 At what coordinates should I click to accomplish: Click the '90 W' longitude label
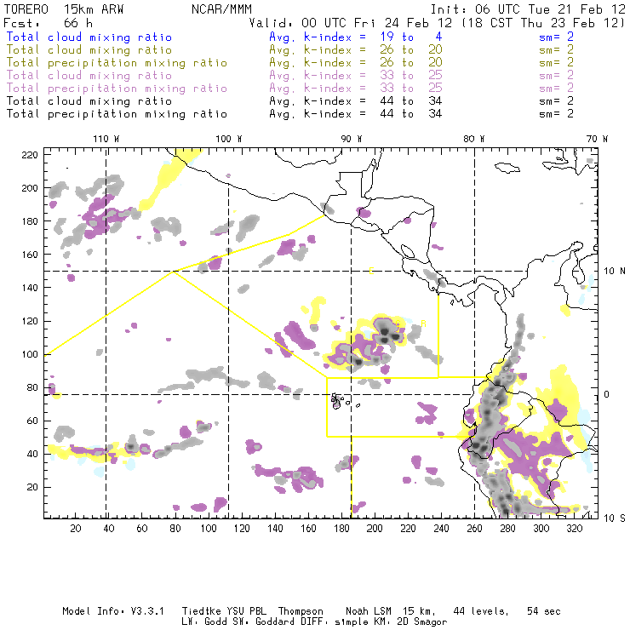click(351, 139)
